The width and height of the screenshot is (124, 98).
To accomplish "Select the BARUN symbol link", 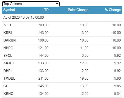I will tap(9, 40).
